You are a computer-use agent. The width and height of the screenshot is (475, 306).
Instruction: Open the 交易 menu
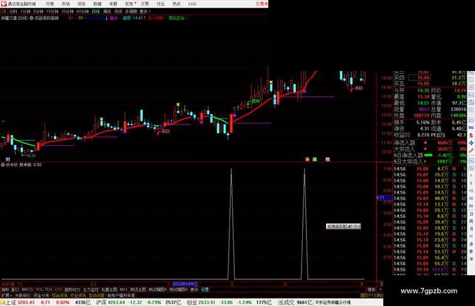point(145,4)
